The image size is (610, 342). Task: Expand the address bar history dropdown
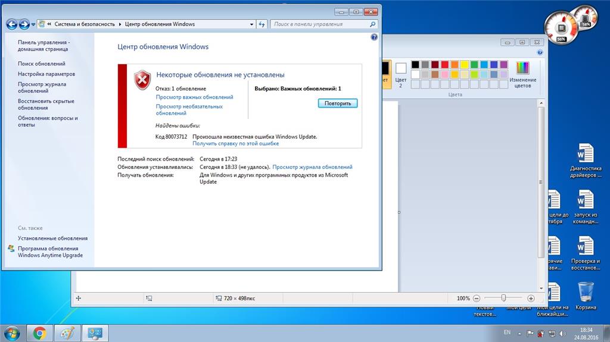coord(252,24)
